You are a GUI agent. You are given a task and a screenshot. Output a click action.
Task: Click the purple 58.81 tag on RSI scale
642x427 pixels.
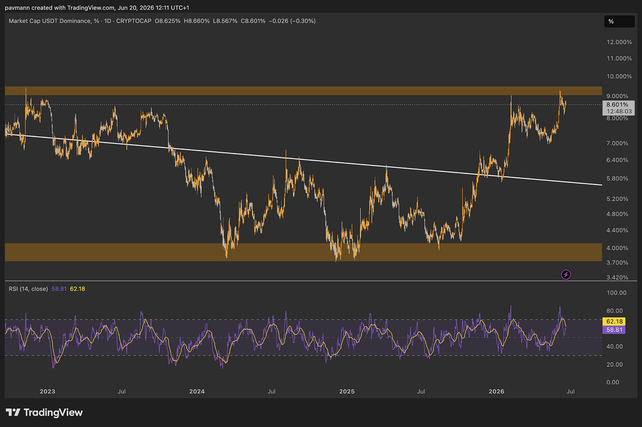pyautogui.click(x=614, y=330)
